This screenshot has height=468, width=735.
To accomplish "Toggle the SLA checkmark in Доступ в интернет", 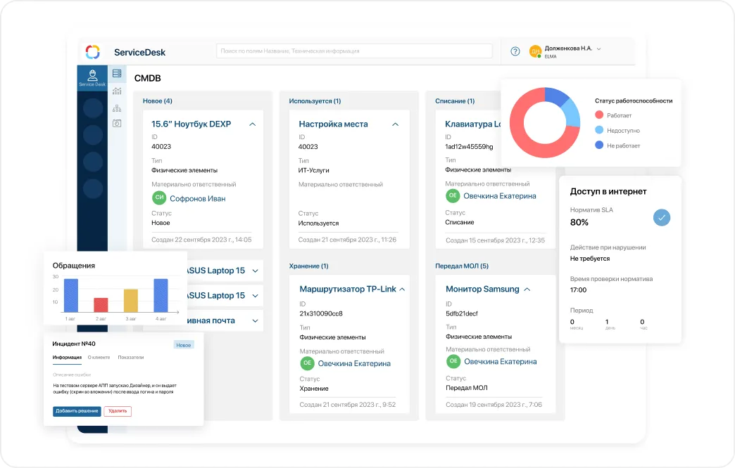I will [x=661, y=218].
